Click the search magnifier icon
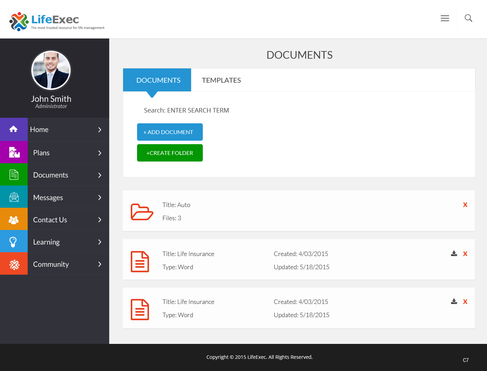Viewport: 487px width, 371px height. coord(468,18)
